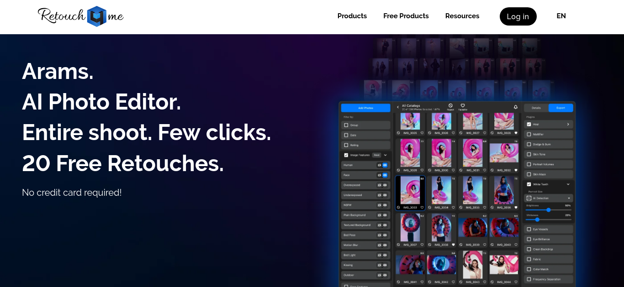Toggle the blue eye icon in the Human row
The image size is (624, 287).
coord(385,165)
